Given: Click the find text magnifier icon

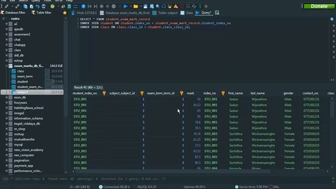Looking at the screenshot, I should pos(157,6).
